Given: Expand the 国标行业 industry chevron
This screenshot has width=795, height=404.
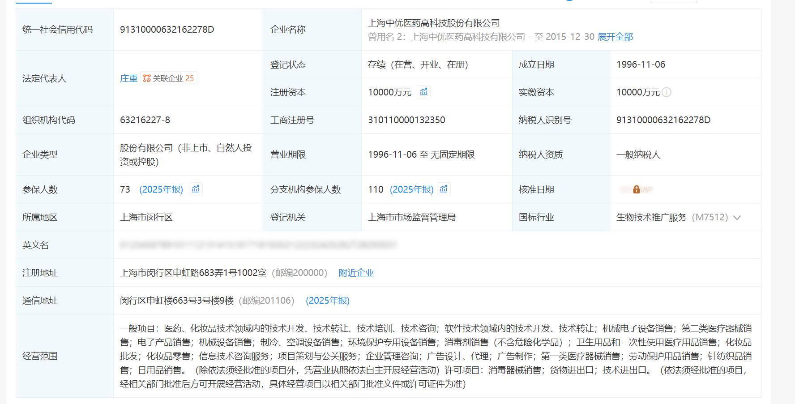Looking at the screenshot, I should [x=737, y=218].
